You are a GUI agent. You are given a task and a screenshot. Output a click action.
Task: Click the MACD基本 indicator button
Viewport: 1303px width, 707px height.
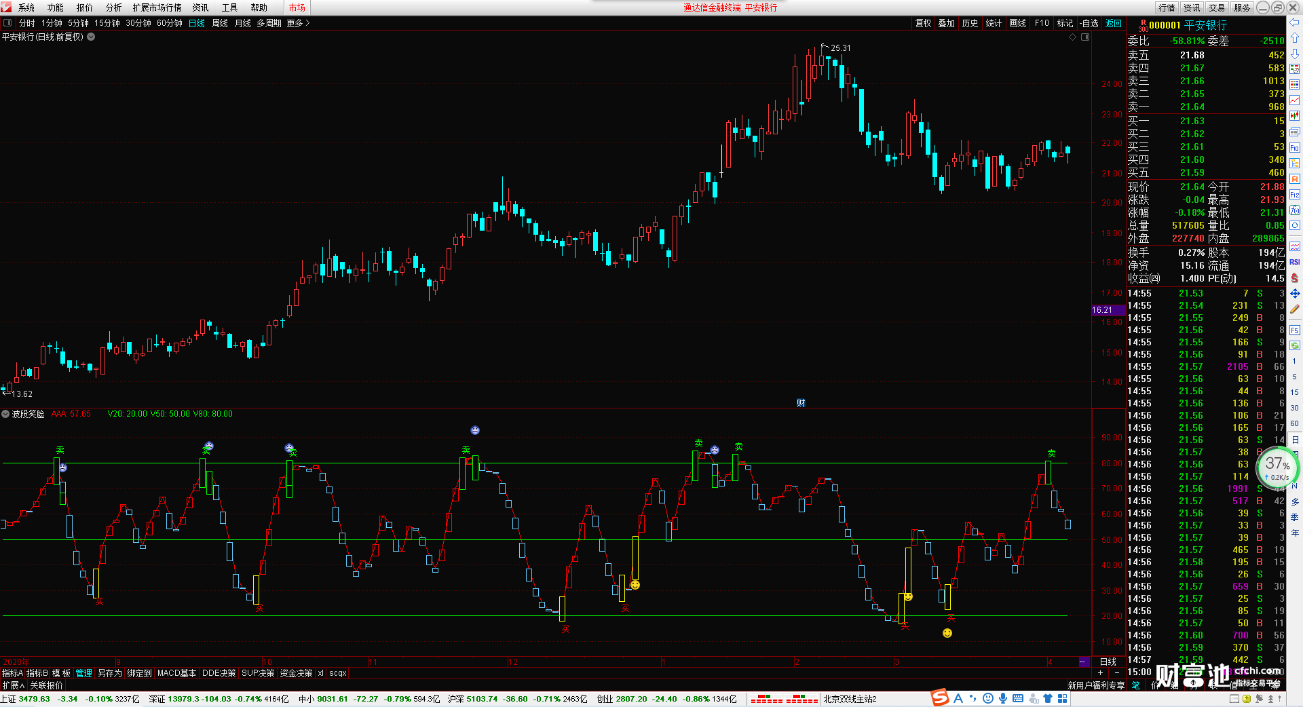tap(176, 673)
